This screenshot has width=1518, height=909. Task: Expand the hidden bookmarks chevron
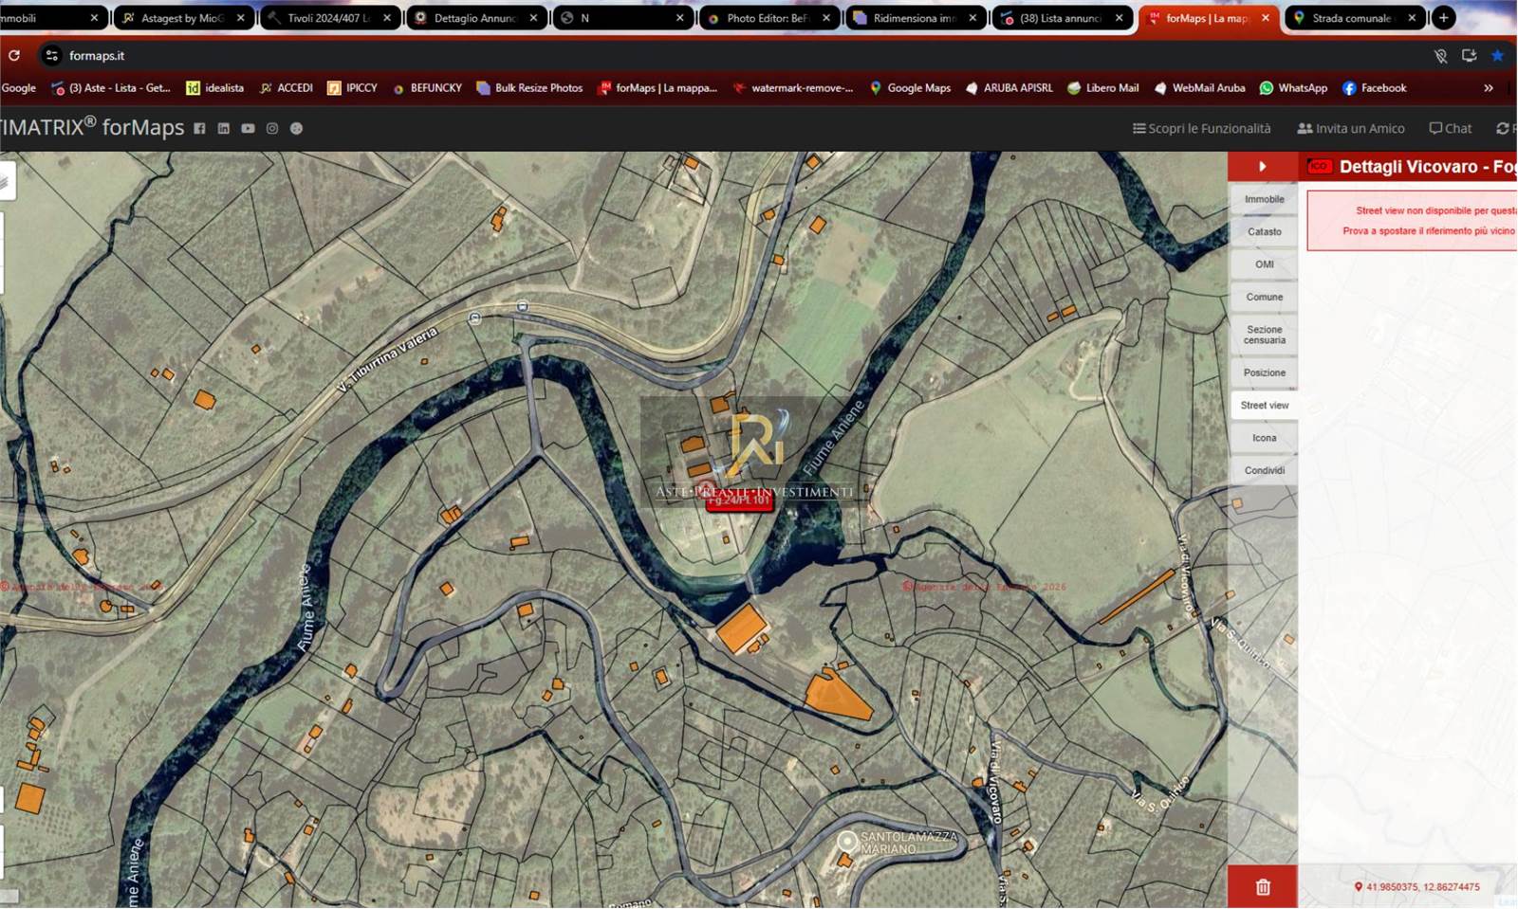[x=1489, y=88]
